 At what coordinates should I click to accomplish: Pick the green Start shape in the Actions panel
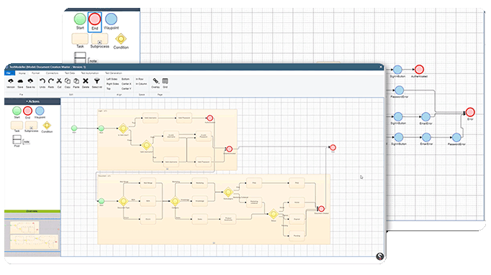pos(17,111)
